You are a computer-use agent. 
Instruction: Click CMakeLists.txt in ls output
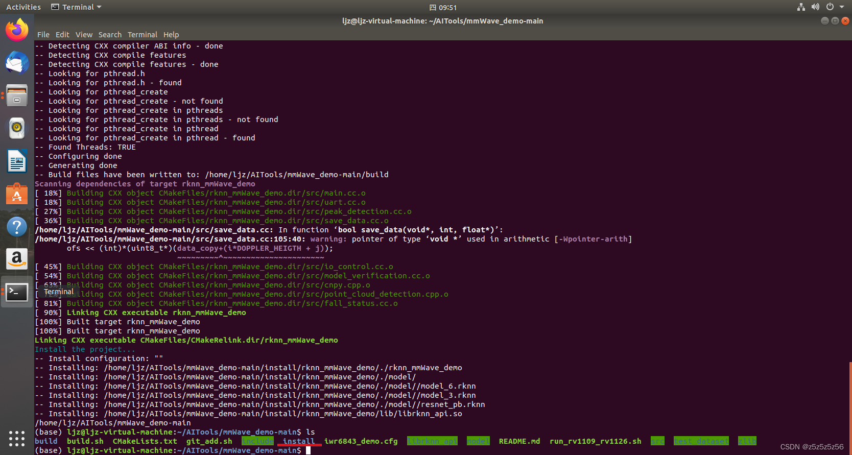tap(145, 441)
